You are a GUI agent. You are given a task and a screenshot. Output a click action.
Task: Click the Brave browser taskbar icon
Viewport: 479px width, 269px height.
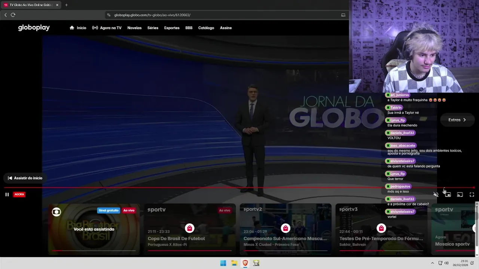(245, 263)
